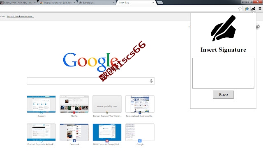The height and width of the screenshot is (164, 263).
Task: Click the Save button in the signature popup
Action: [223, 95]
